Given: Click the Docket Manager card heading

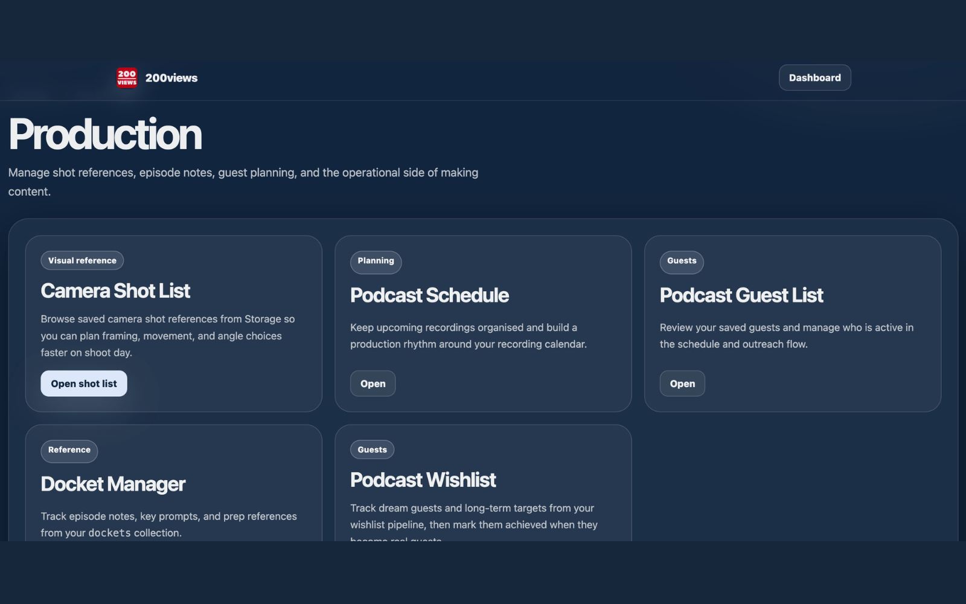Looking at the screenshot, I should coord(113,484).
